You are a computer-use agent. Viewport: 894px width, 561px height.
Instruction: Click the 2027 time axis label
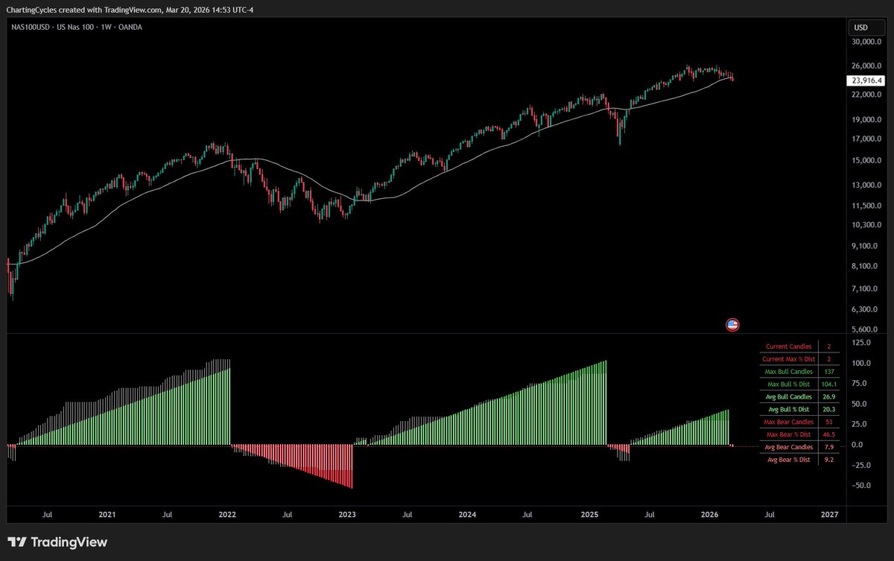click(829, 515)
